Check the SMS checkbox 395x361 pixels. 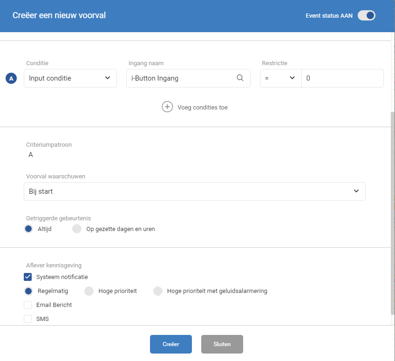(27, 319)
